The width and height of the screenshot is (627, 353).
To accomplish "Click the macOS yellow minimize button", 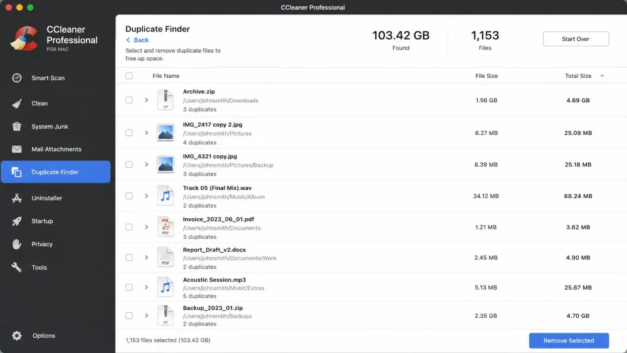I will pyautogui.click(x=19, y=7).
